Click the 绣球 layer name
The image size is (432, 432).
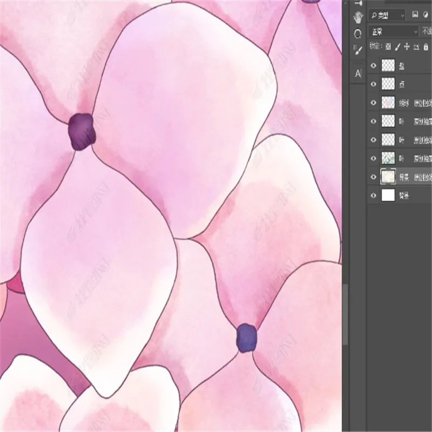click(404, 103)
